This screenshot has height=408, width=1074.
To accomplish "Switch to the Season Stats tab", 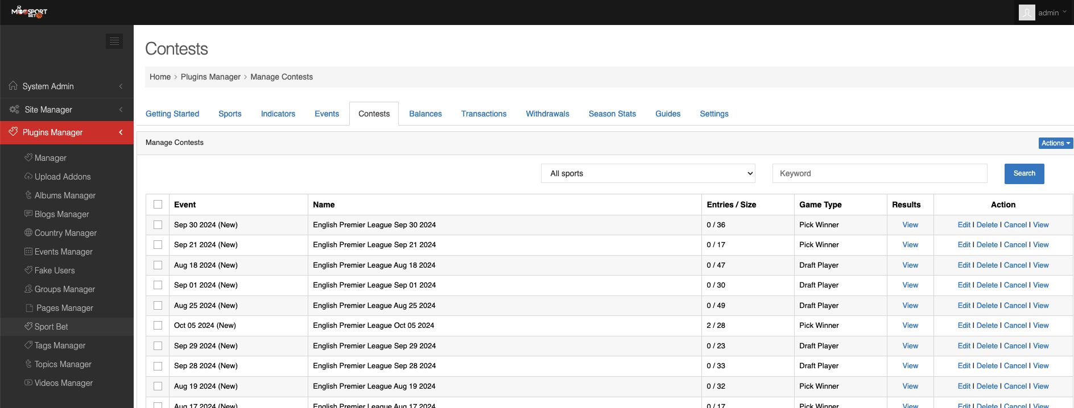I will pyautogui.click(x=612, y=114).
